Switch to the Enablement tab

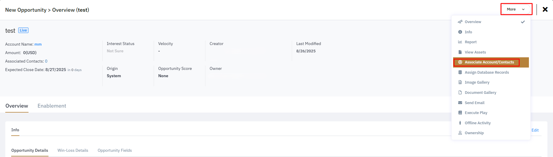52,106
